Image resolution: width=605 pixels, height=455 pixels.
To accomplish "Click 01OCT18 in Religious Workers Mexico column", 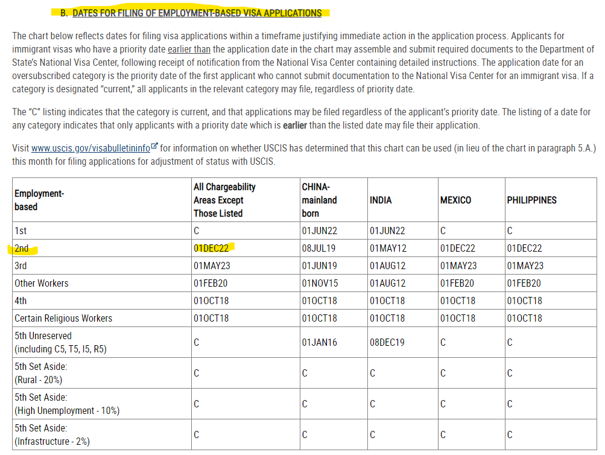I will [458, 319].
